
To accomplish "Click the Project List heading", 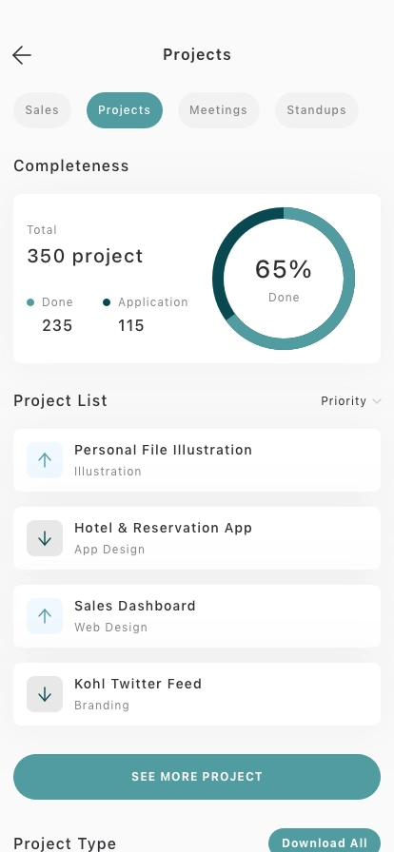I will [60, 401].
